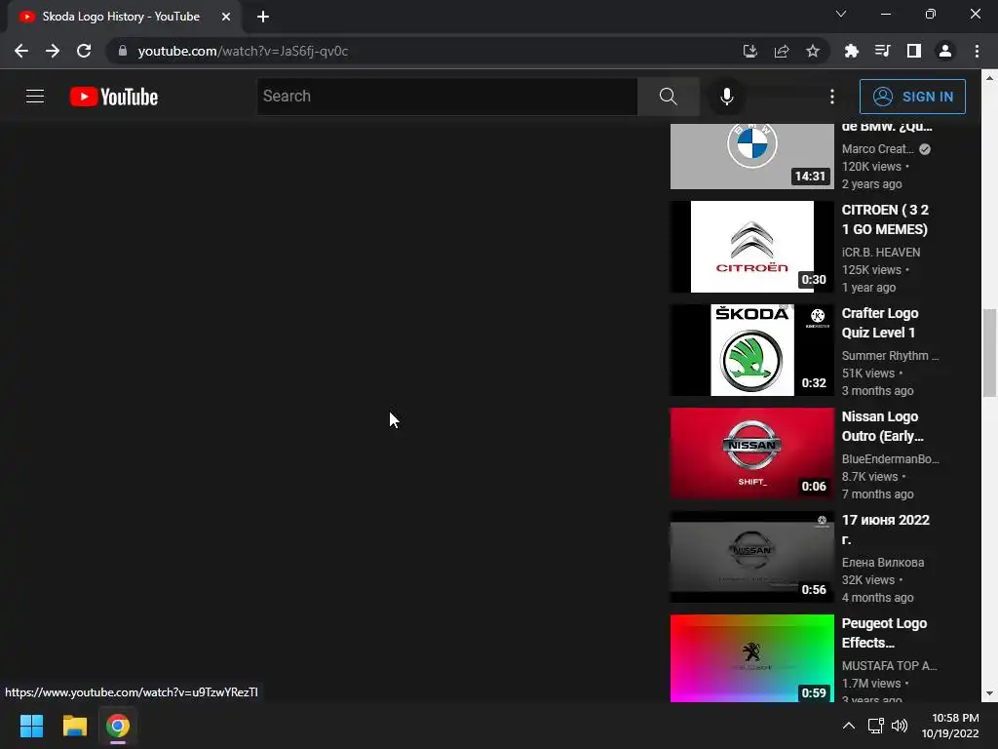Click the '125K views' text

click(871, 270)
